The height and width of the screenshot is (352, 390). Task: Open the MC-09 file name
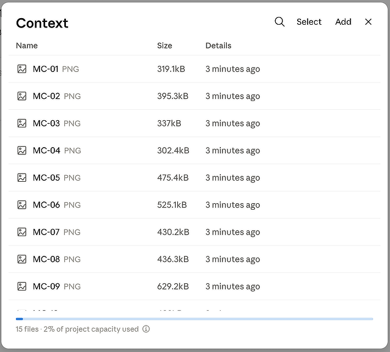coord(46,286)
